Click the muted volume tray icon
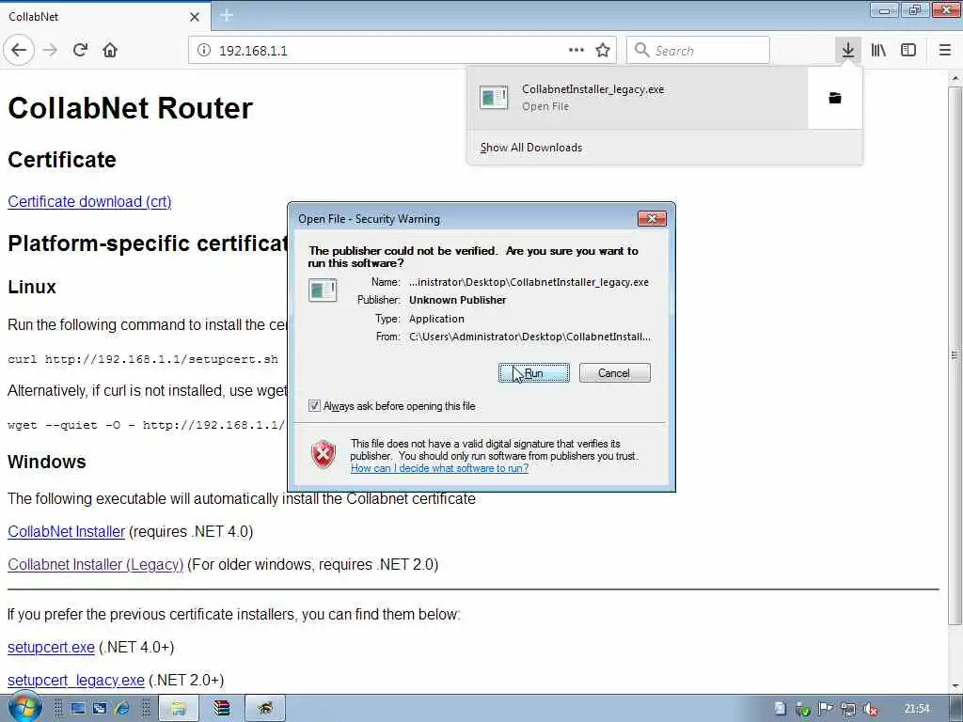The width and height of the screenshot is (963, 722). (x=871, y=709)
